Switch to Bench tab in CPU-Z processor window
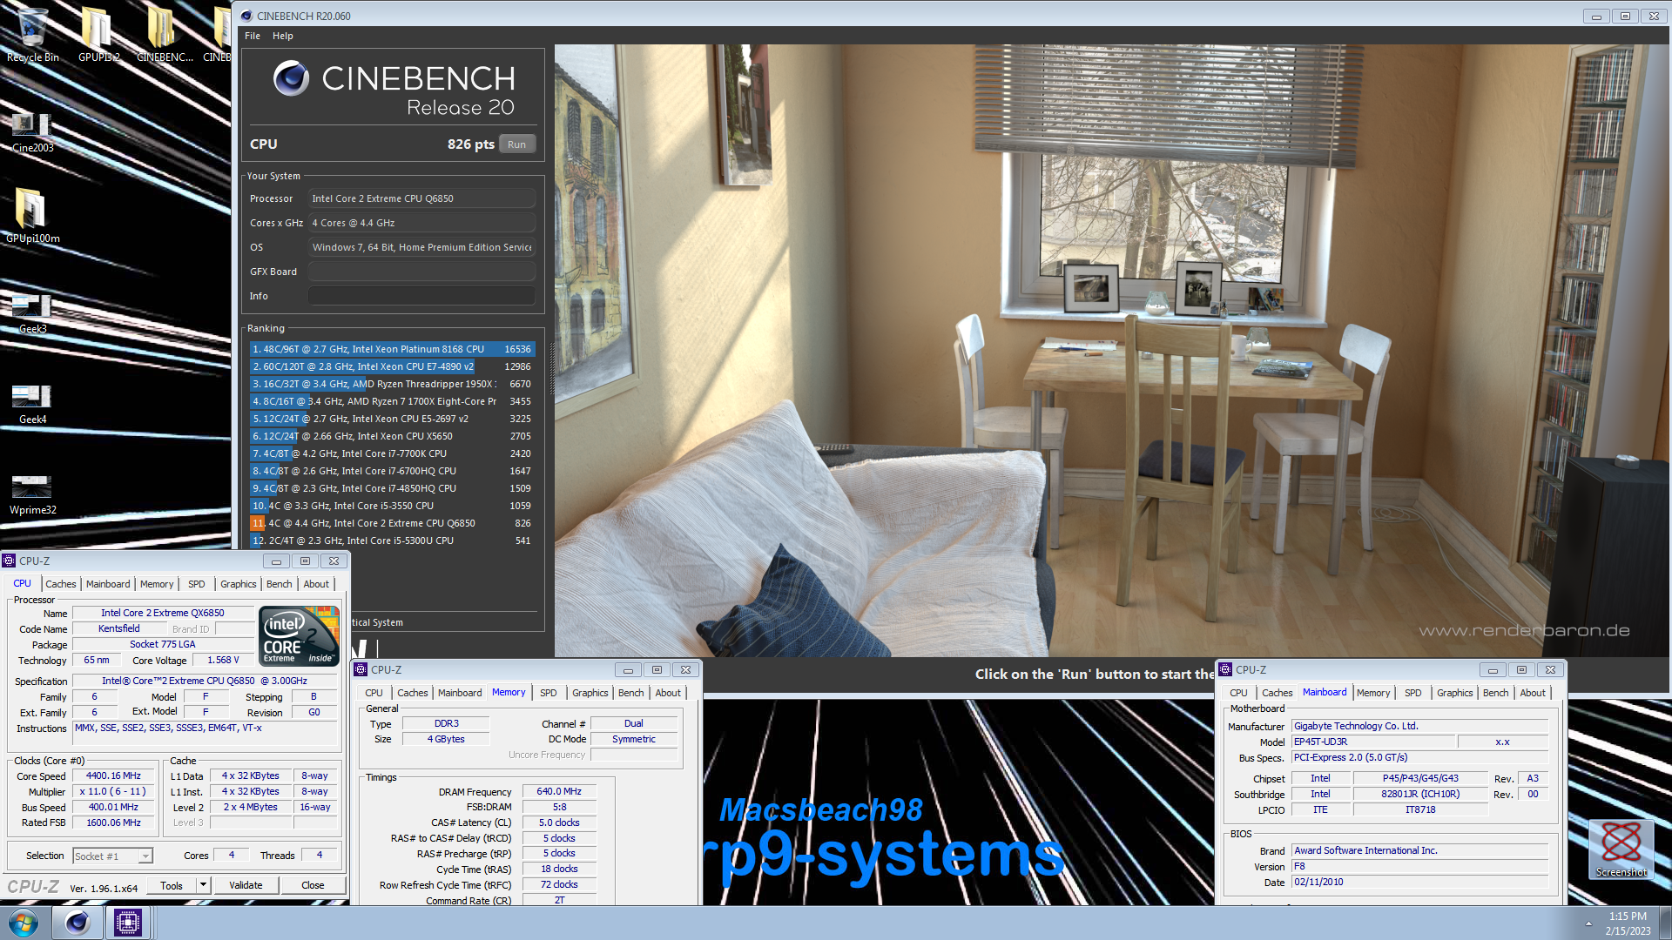Image resolution: width=1672 pixels, height=940 pixels. click(x=279, y=584)
